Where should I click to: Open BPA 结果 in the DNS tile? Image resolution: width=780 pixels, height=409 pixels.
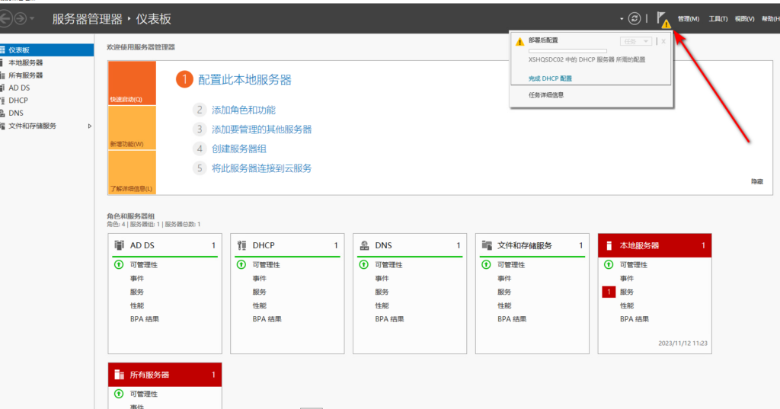(x=389, y=319)
